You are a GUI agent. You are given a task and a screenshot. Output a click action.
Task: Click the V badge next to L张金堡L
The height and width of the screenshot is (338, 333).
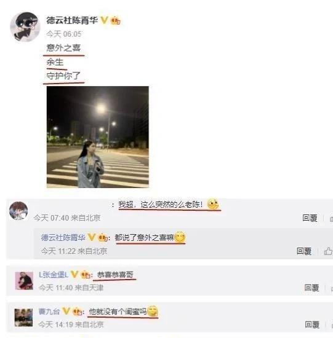click(x=74, y=275)
